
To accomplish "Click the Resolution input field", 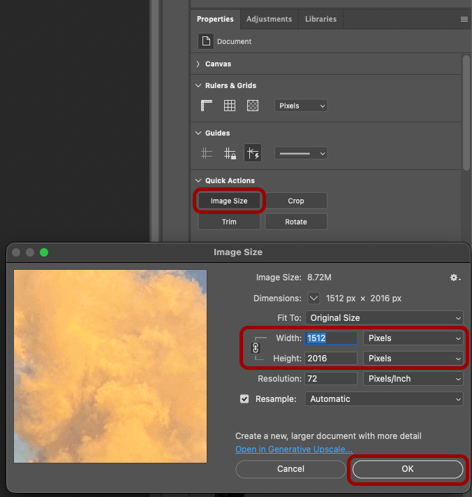I will 331,379.
